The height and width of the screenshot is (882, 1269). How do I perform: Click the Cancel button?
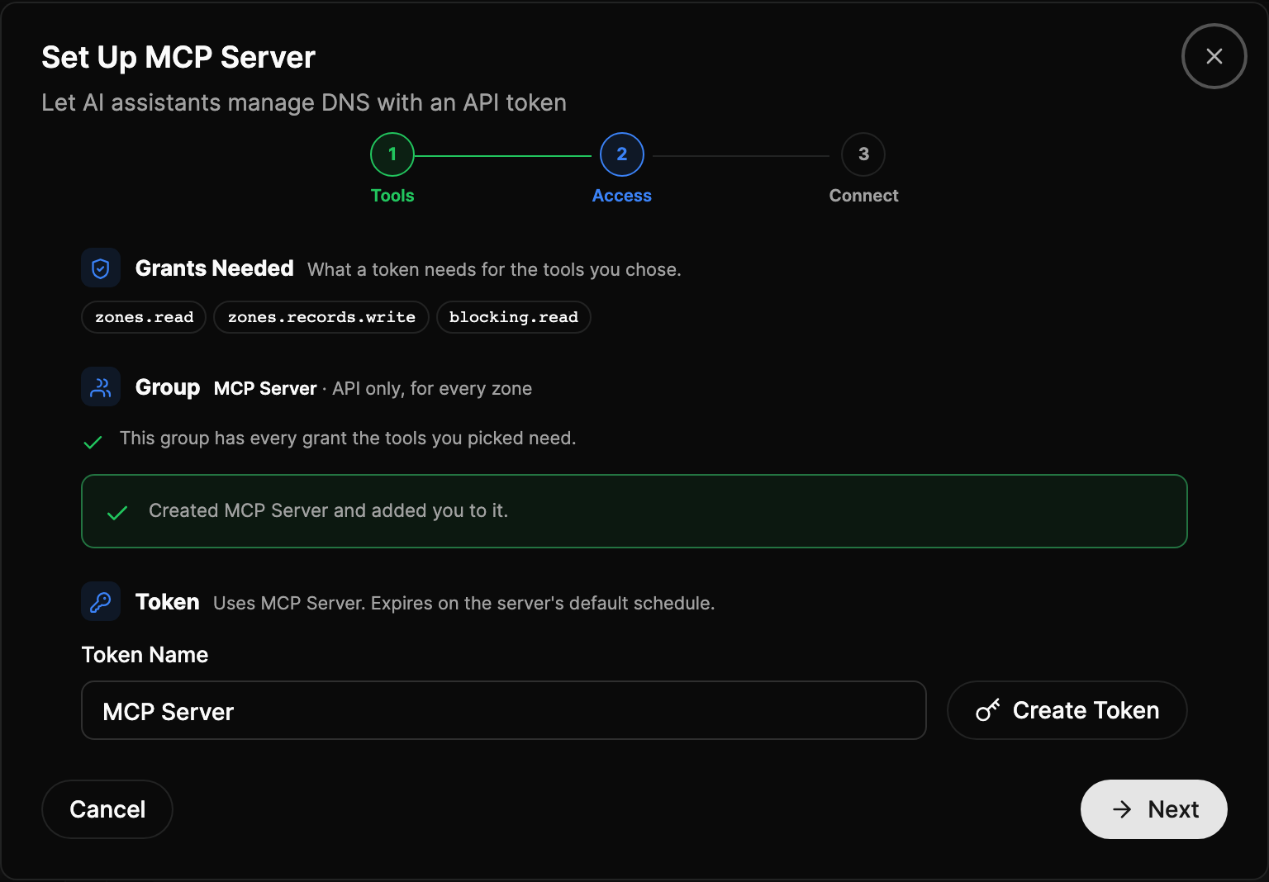pos(107,809)
